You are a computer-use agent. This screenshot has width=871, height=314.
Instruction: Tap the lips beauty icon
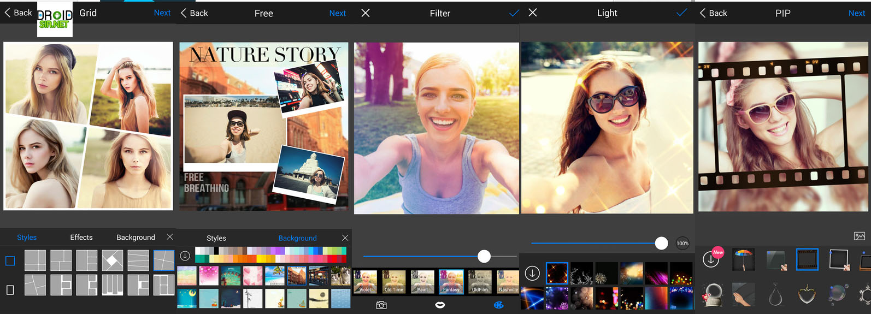[440, 305]
